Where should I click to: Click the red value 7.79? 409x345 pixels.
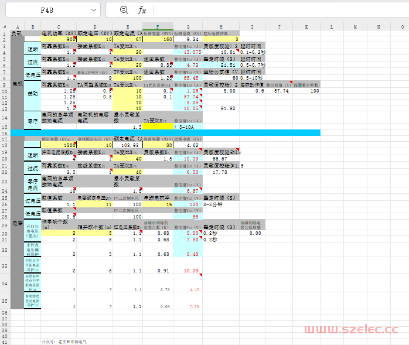coord(188,301)
